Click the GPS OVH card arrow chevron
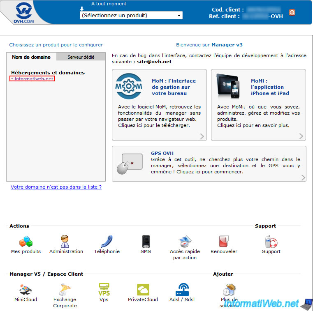This screenshot has width=313, height=311. [303, 177]
